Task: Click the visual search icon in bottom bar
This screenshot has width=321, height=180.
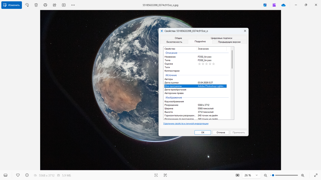Action: pos(156,175)
